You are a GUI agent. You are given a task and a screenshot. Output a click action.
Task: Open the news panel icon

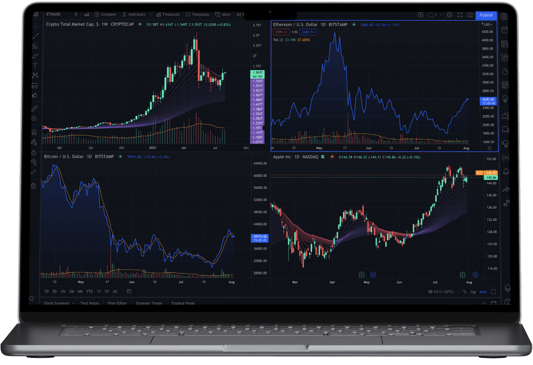[505, 44]
